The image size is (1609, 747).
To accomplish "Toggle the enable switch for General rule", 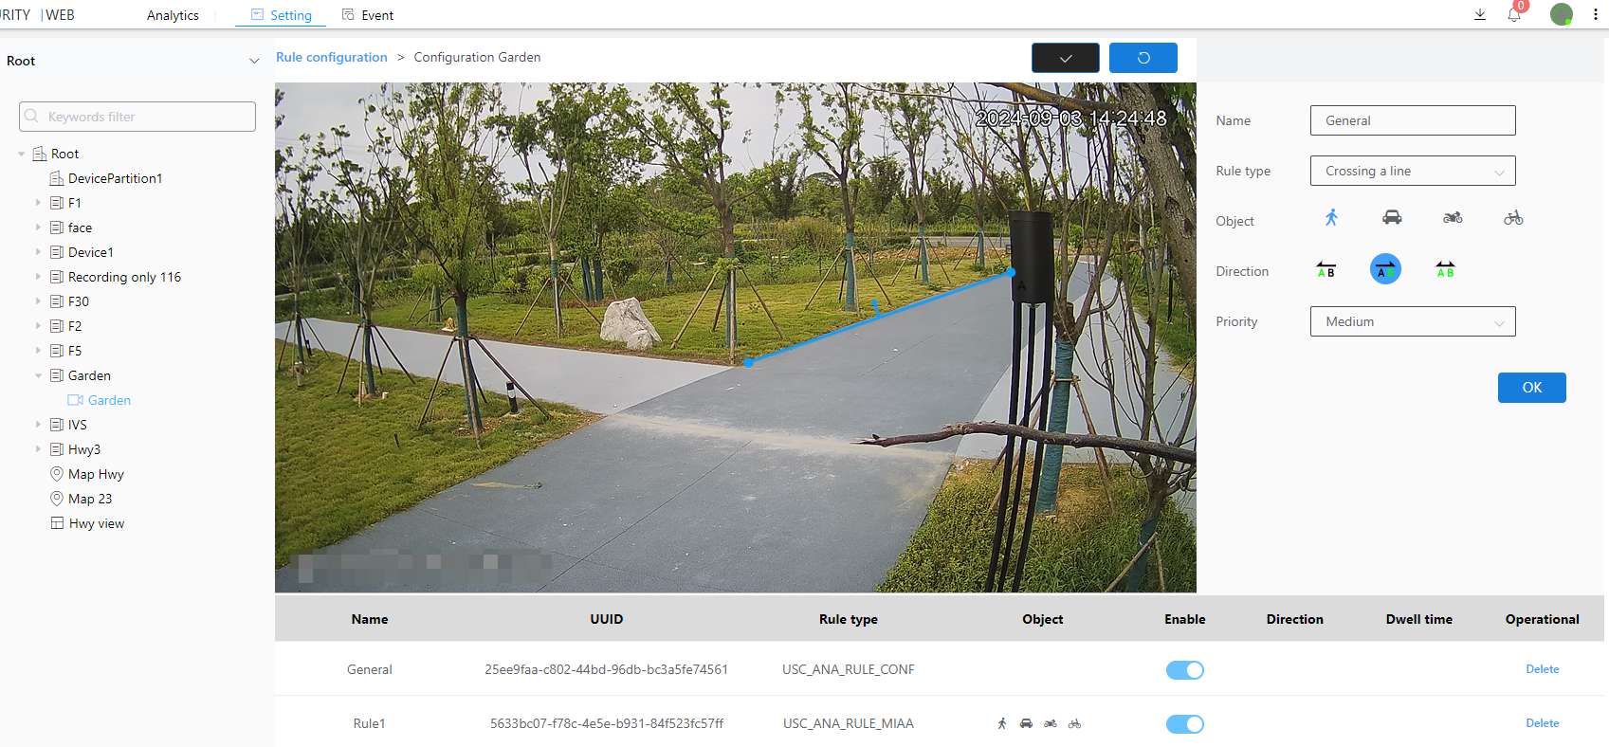I will pyautogui.click(x=1184, y=670).
